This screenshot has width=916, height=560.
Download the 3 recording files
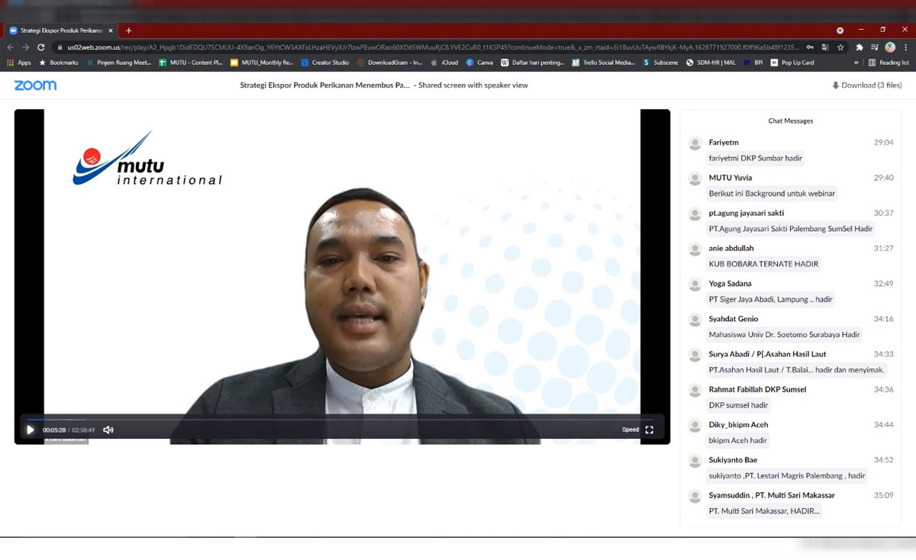pos(866,85)
